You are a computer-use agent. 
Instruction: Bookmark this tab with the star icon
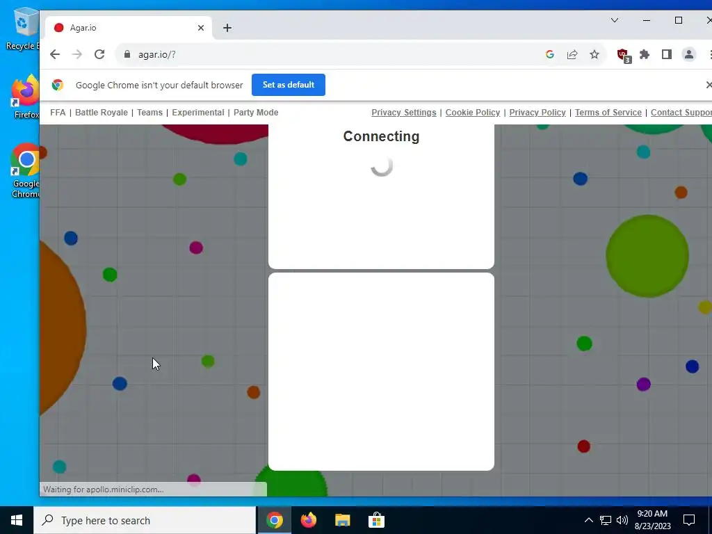pyautogui.click(x=594, y=54)
